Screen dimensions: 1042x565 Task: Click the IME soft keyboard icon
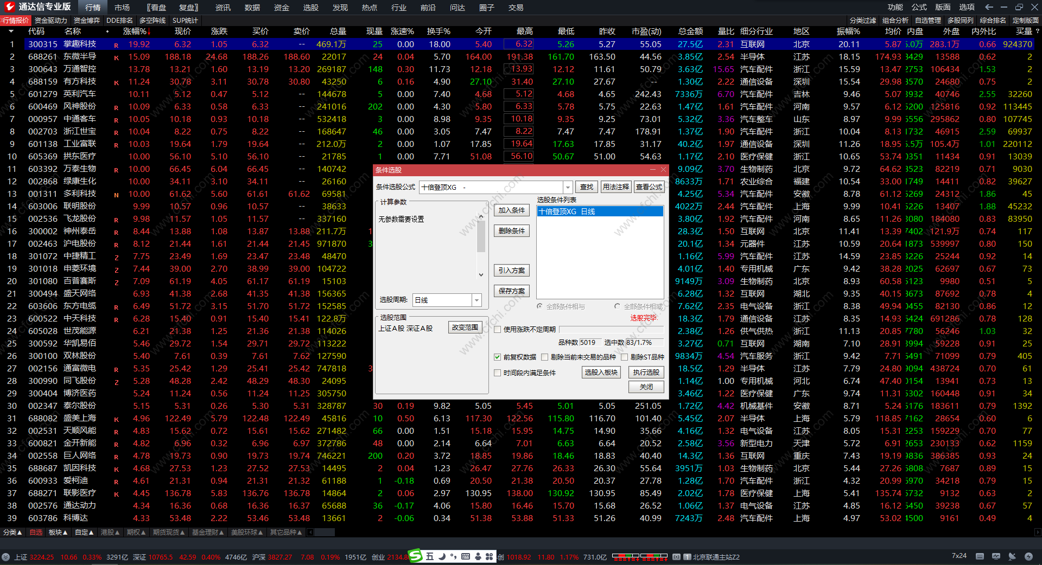coord(466,556)
